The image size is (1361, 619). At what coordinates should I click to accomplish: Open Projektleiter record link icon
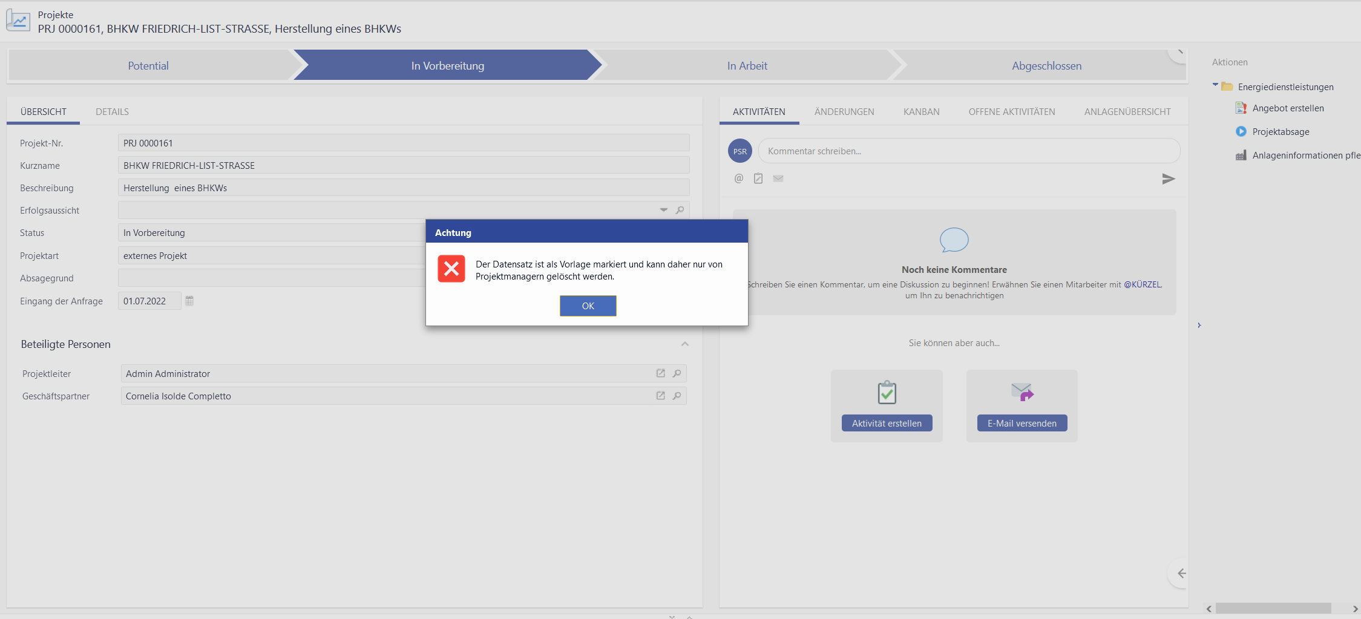[661, 373]
